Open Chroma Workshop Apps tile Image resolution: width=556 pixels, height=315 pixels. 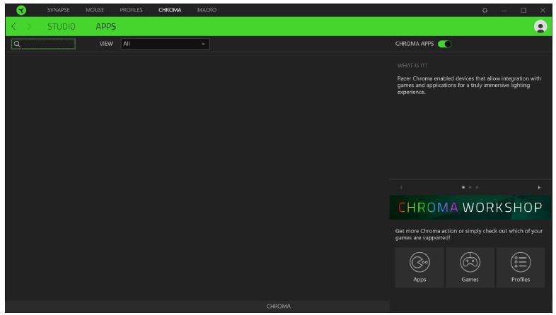(419, 268)
